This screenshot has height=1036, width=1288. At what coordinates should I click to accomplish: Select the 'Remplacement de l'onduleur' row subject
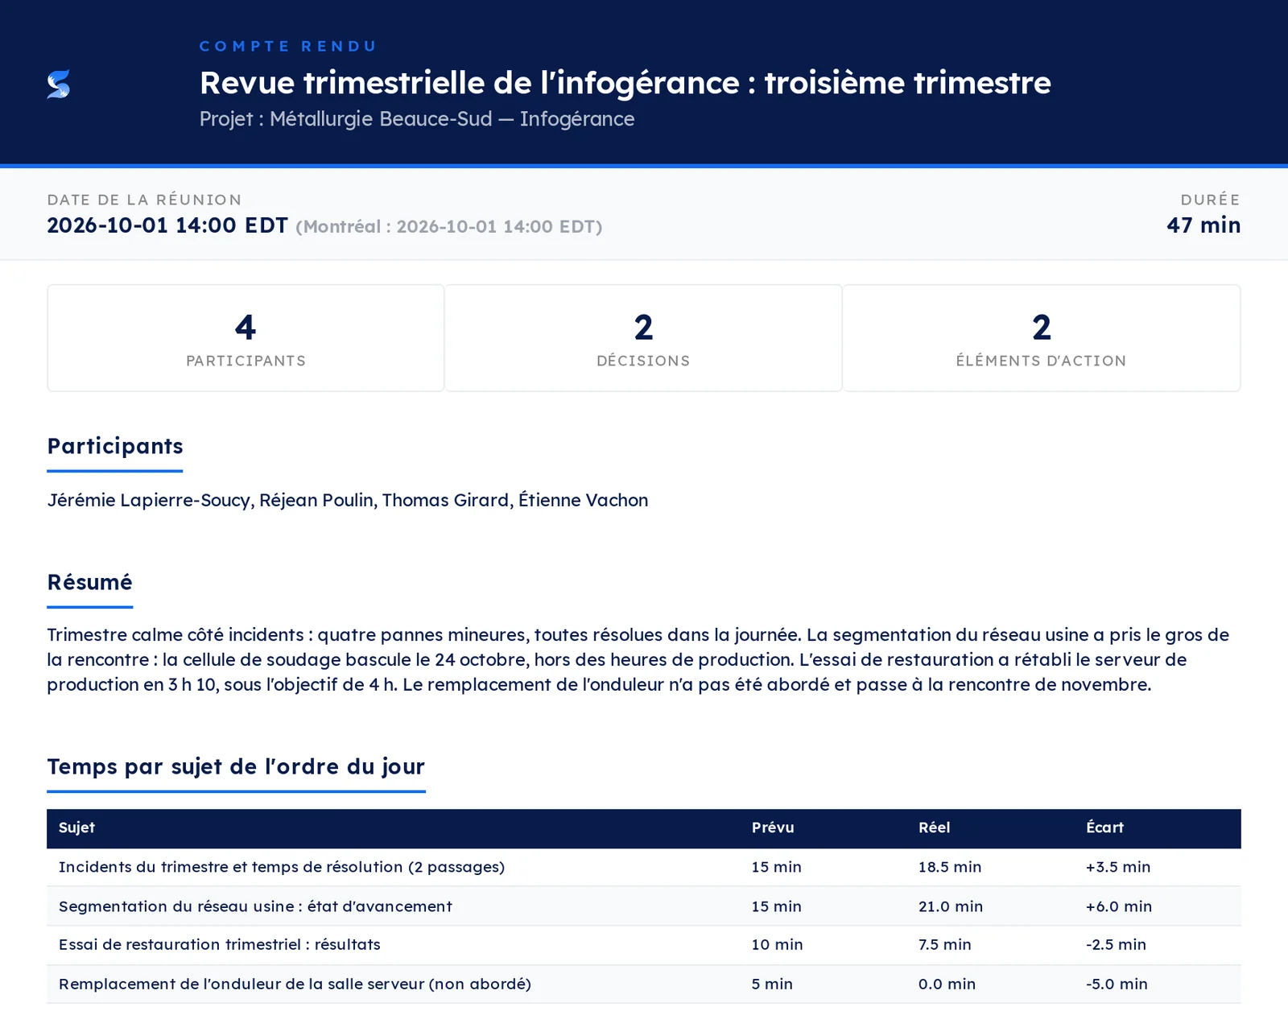click(295, 984)
